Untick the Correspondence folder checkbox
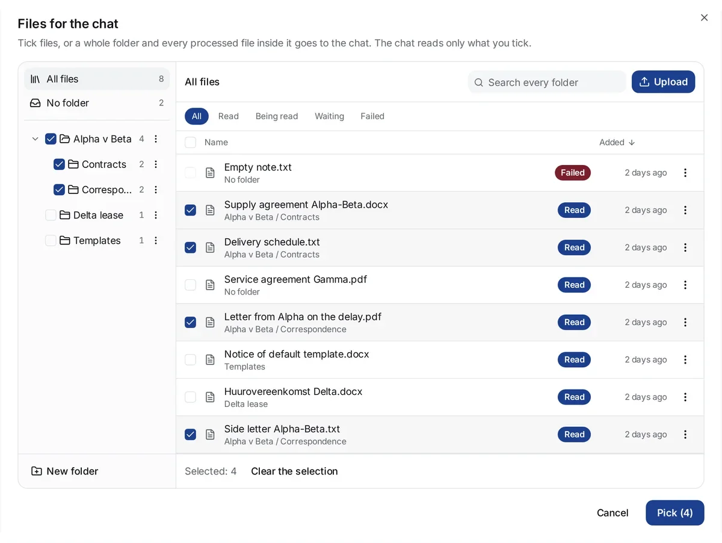 59,190
